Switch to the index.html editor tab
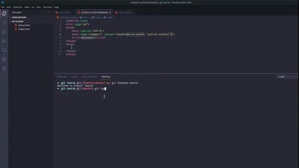This screenshot has height=168, width=299. click(x=64, y=13)
